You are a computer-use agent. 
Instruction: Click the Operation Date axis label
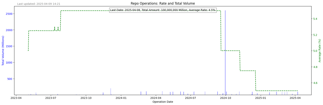pos(163,102)
